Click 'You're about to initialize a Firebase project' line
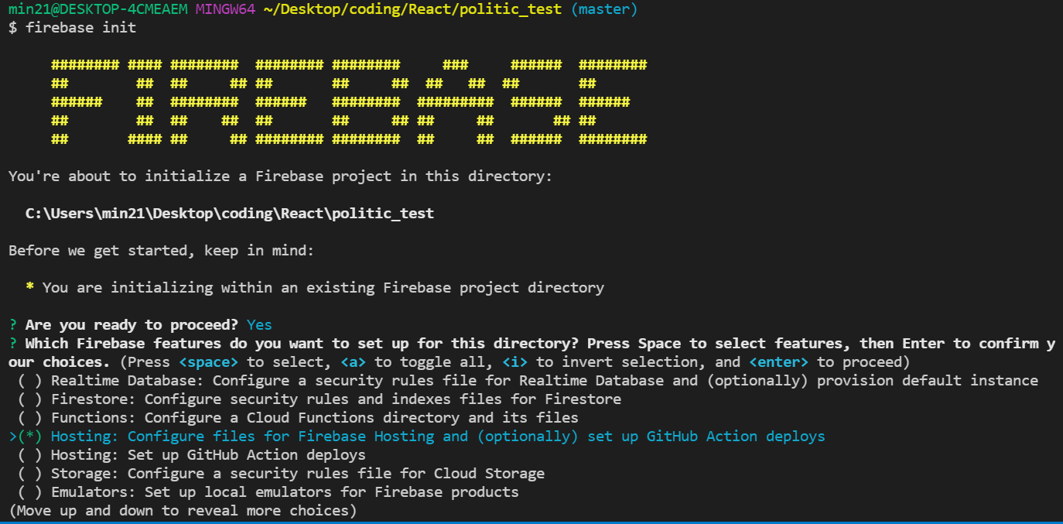Image resolution: width=1063 pixels, height=524 pixels. tap(281, 176)
